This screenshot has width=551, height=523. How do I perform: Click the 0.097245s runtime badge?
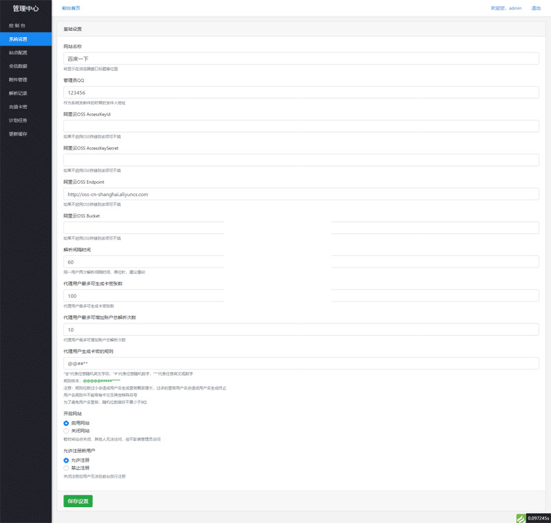point(539,518)
